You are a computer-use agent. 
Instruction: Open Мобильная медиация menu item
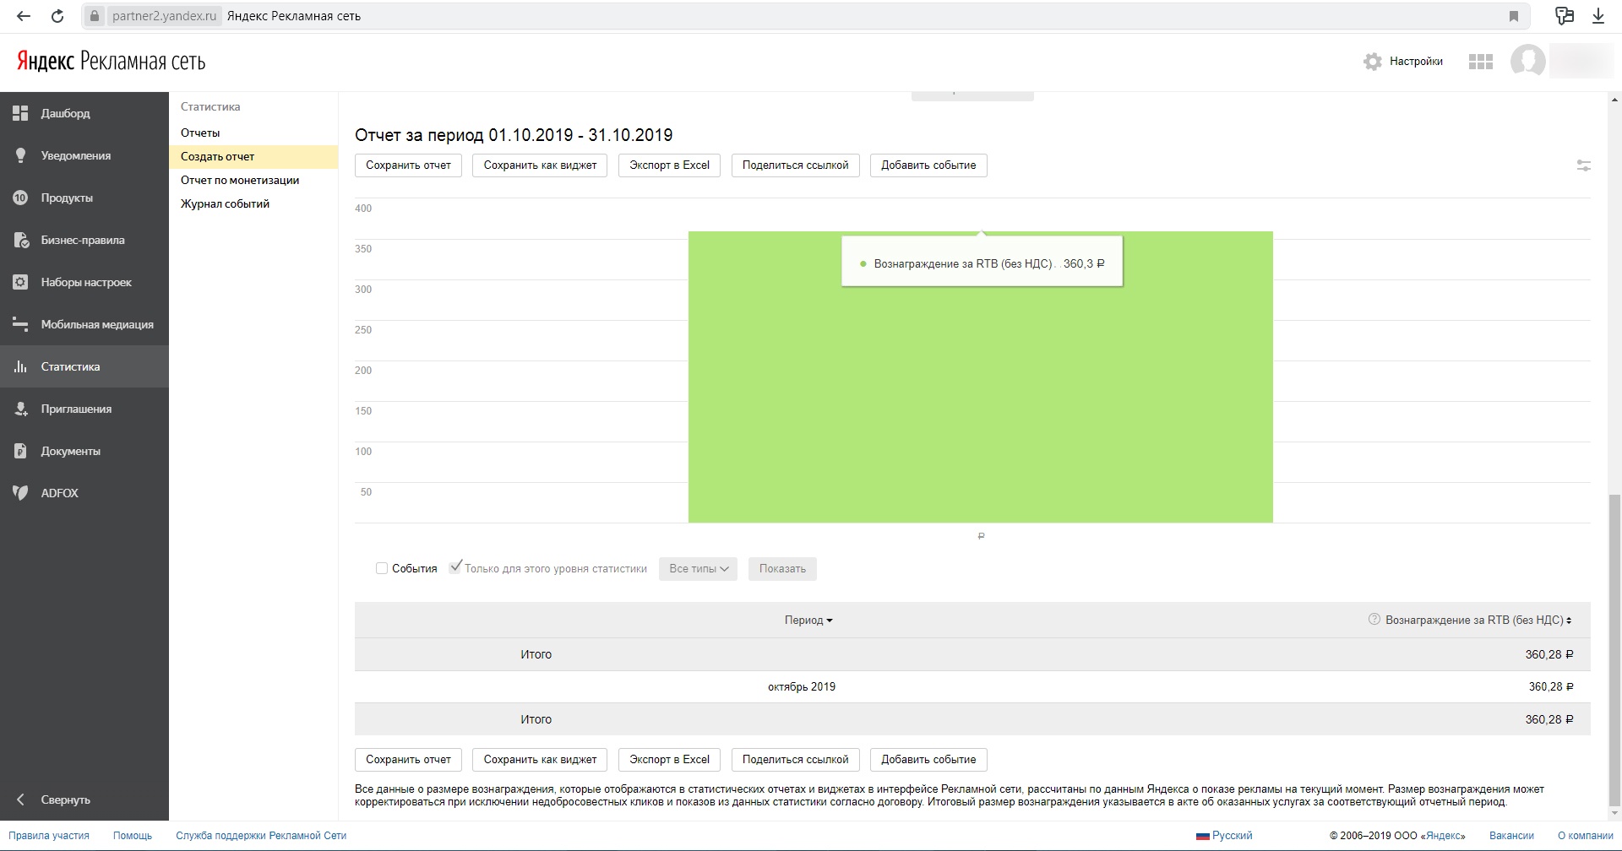click(97, 324)
